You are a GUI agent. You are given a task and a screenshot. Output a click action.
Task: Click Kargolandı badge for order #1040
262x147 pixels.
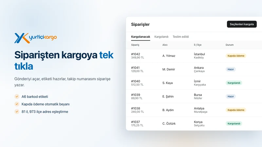(x=234, y=83)
